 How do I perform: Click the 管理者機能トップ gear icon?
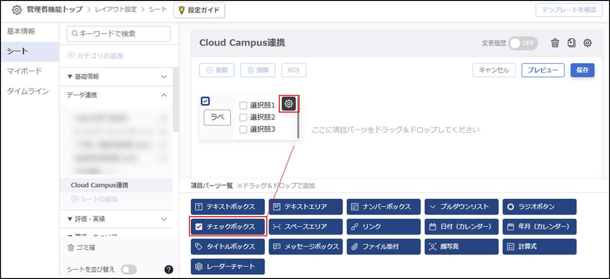pyautogui.click(x=16, y=10)
